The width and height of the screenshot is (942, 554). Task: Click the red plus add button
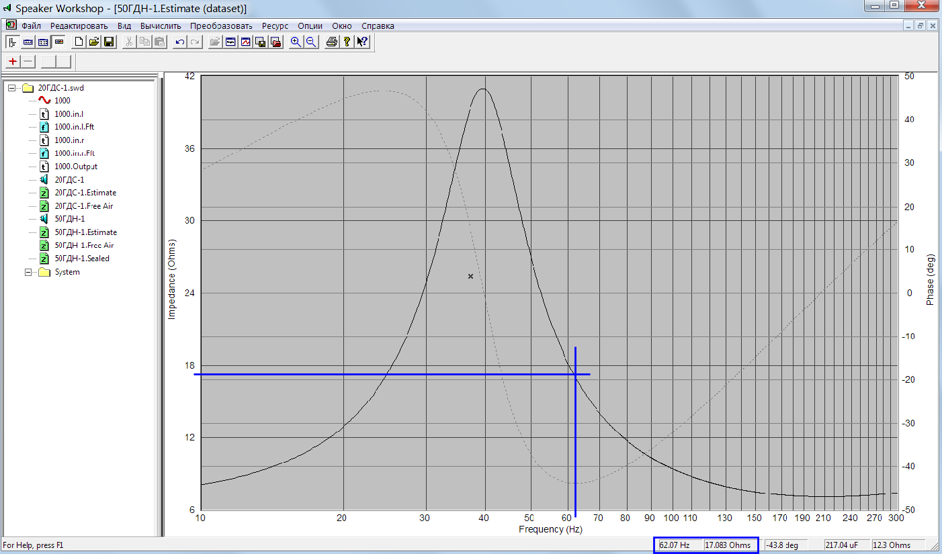13,62
